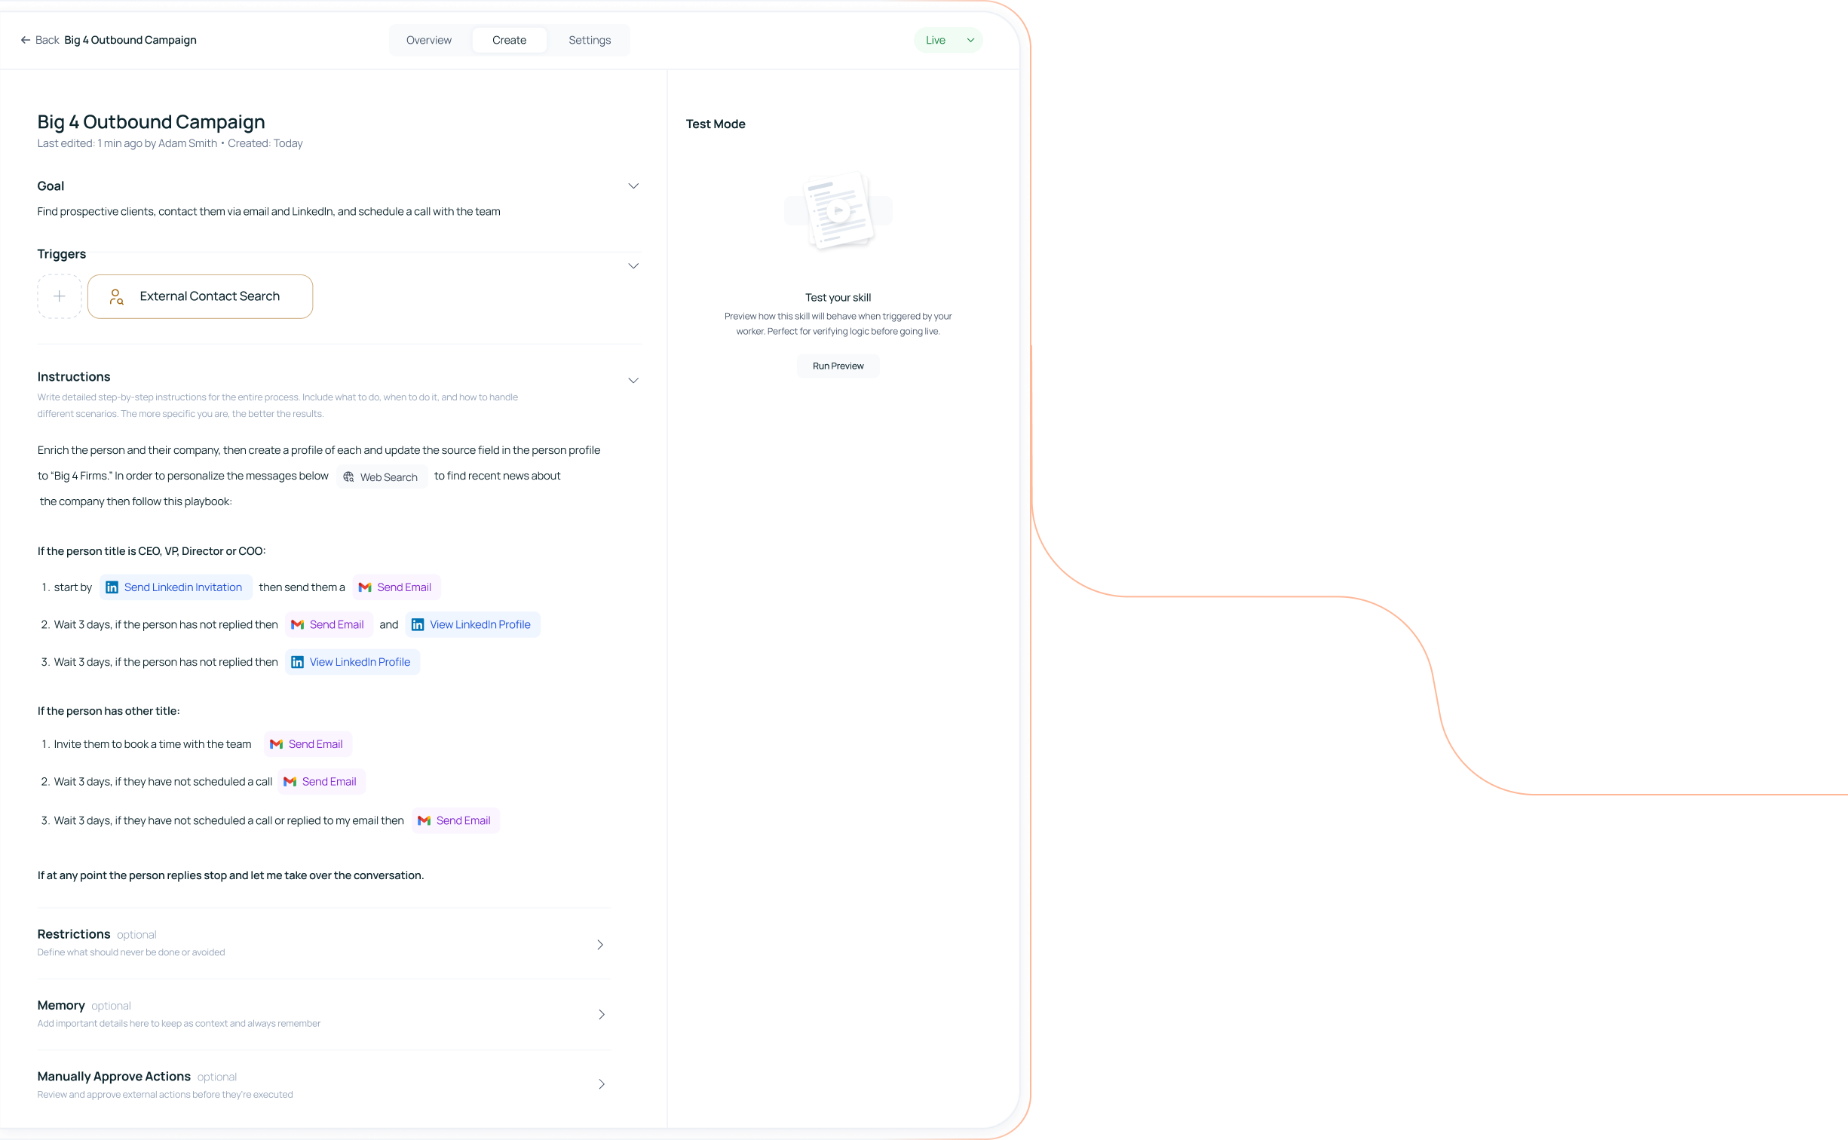Click the View LinkedIn Profile chip in step 3
The image size is (1848, 1140).
point(352,662)
